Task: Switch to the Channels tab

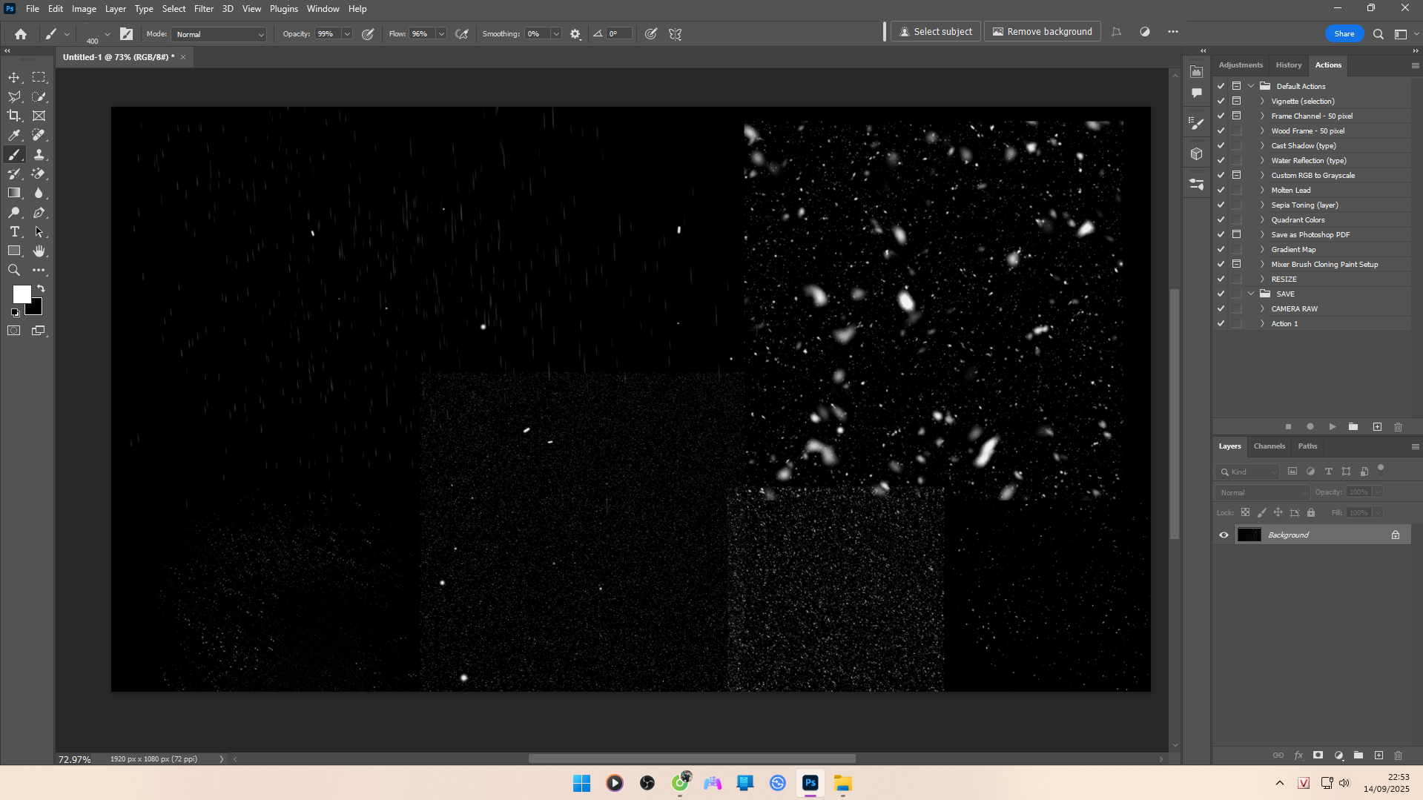Action: (1269, 446)
